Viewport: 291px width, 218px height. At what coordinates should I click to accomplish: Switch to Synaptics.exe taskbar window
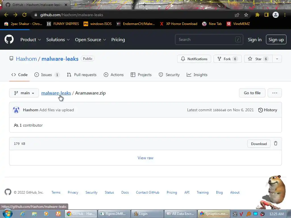[x=214, y=214]
